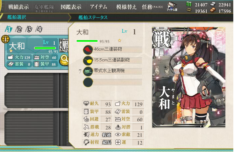Click the green seaplane icon for 零式水上観測機

pos(88,71)
